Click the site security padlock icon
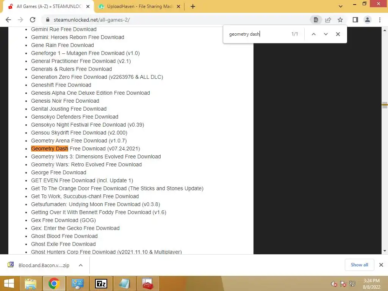Viewport: 388px width, 291px height. point(48,20)
